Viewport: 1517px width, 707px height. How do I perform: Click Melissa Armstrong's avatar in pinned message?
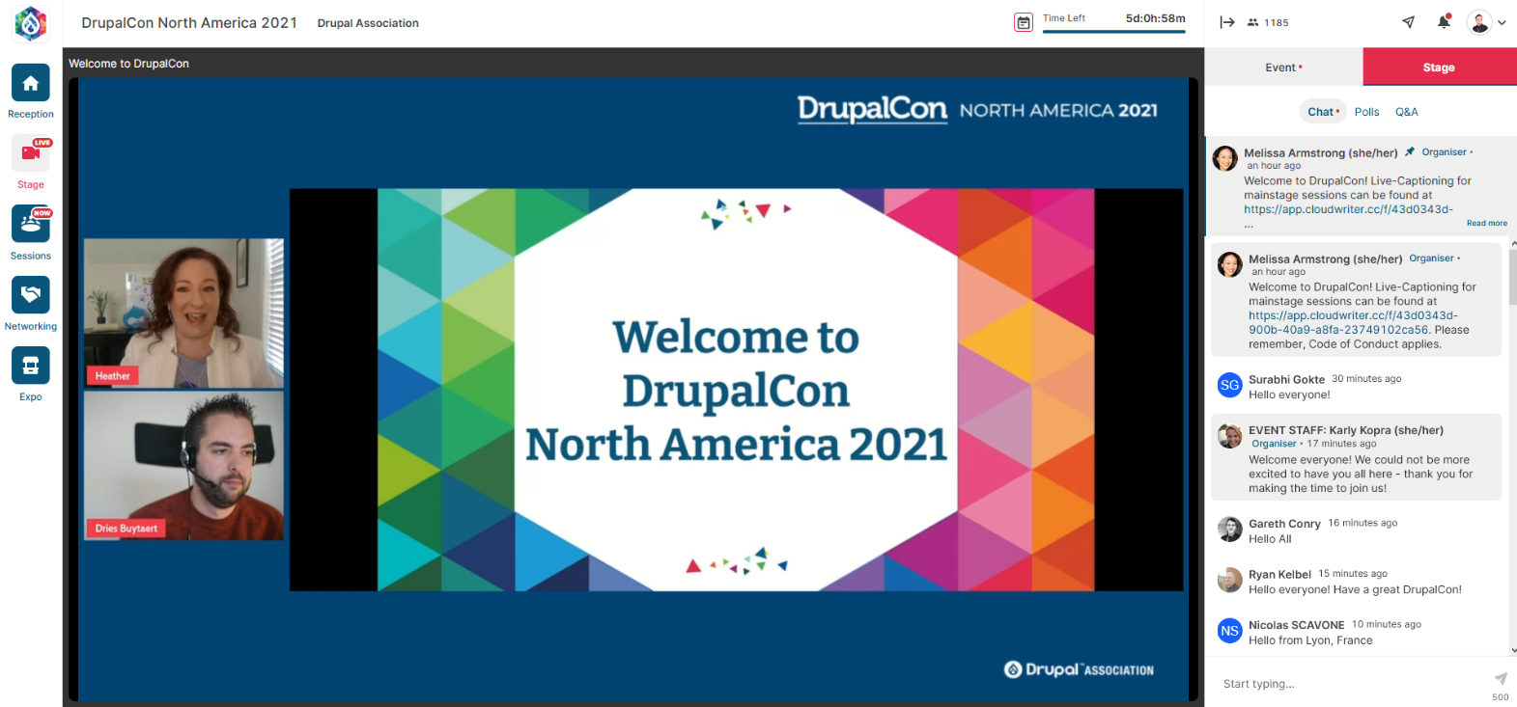click(x=1225, y=159)
